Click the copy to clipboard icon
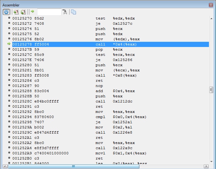Screen dimensions: 216x169 tap(74, 12)
